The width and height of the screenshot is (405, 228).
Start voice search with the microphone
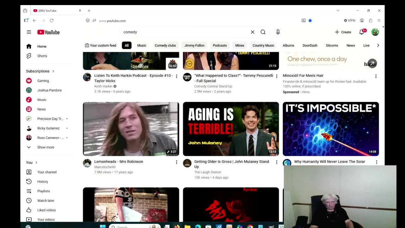(278, 32)
